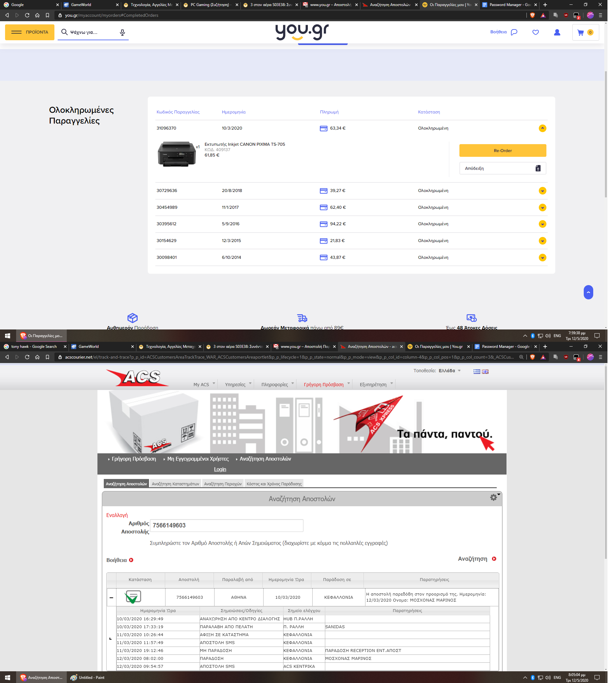This screenshot has height=683, width=610.
Task: Click the ENG language indicator in lower taskbar
Action: 557,677
